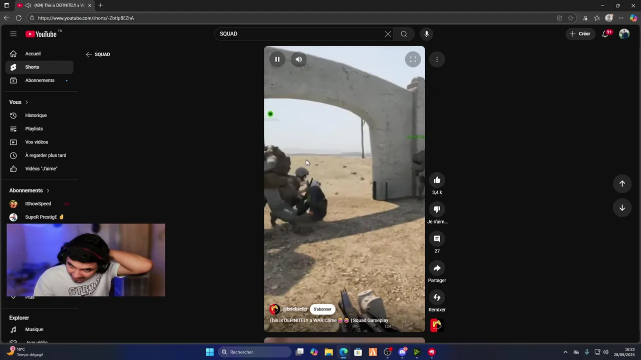Open Edge settings and more menu

click(621, 18)
